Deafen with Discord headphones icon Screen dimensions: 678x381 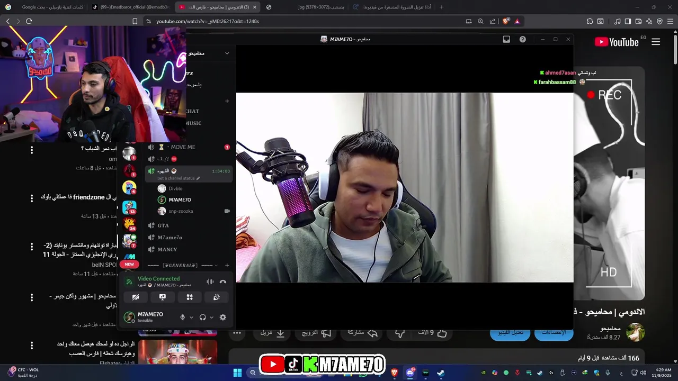click(x=202, y=317)
